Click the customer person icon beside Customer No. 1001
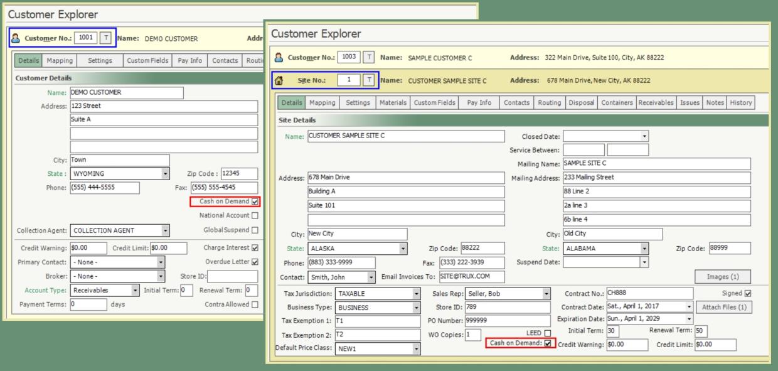Image resolution: width=778 pixels, height=371 pixels. click(x=16, y=38)
